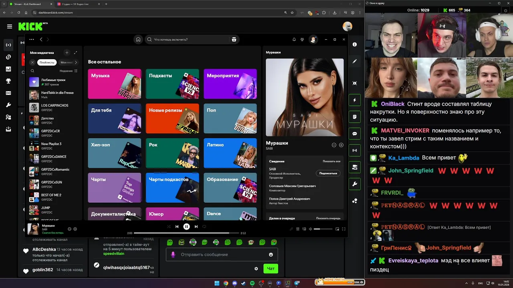Pause the playing track Мурашки
This screenshot has height=288, width=513.
186,226
